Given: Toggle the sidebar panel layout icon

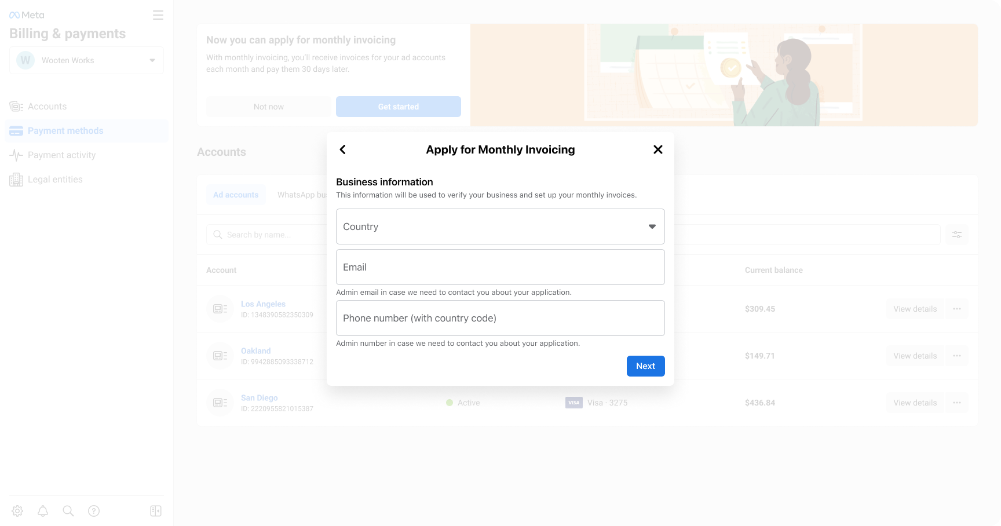Looking at the screenshot, I should [156, 511].
